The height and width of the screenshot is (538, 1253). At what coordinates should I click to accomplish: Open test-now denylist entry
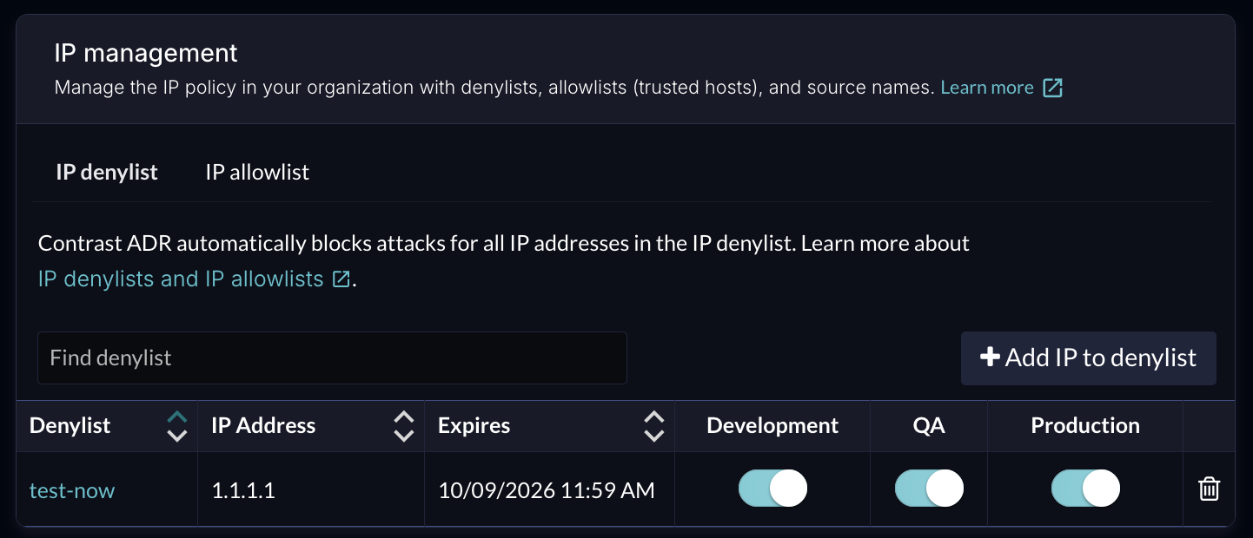click(x=72, y=490)
